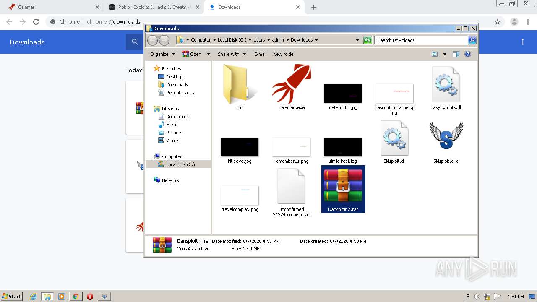Select rememberus.png thumbnail
The height and width of the screenshot is (302, 537).
point(291,147)
